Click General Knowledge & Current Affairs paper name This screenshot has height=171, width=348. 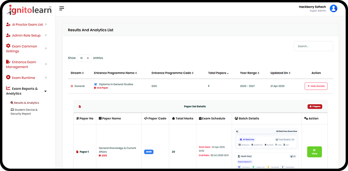118,150
